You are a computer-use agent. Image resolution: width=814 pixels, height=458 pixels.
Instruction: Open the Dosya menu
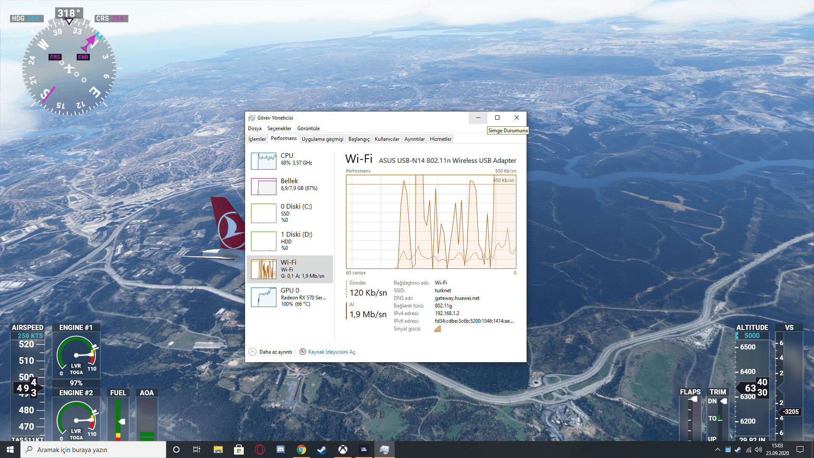[x=254, y=128]
